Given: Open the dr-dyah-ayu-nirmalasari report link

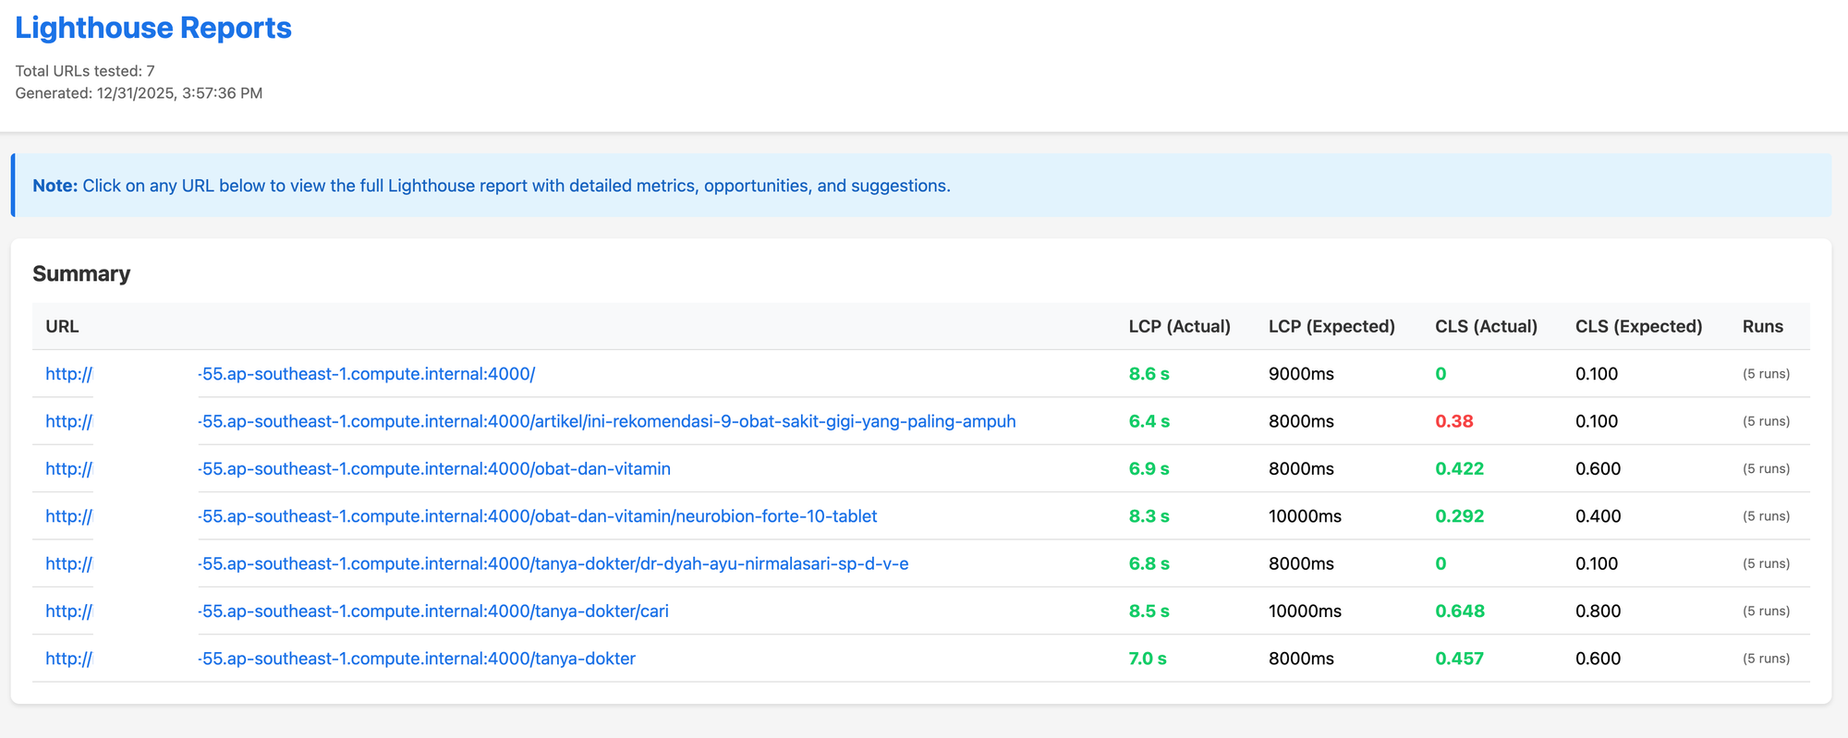Looking at the screenshot, I should [553, 563].
